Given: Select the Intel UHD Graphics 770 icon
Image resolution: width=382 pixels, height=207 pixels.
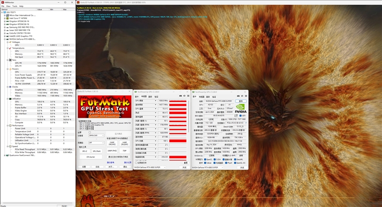Looking at the screenshot, I should click(8, 36).
